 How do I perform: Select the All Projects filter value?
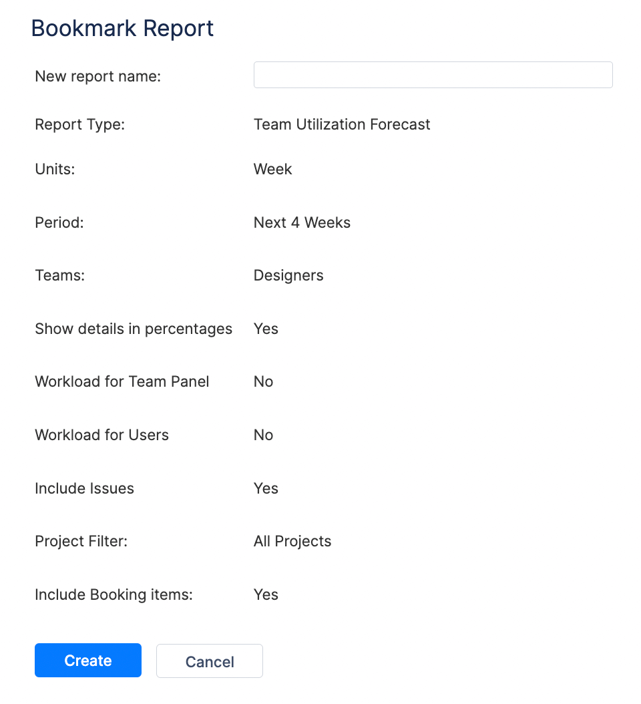click(292, 541)
